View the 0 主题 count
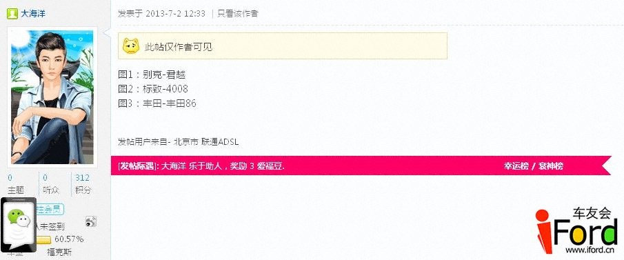624x260 pixels. click(16, 184)
